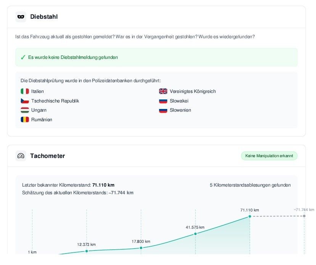Click the Romania flag icon
The width and height of the screenshot is (316, 265).
(25, 120)
